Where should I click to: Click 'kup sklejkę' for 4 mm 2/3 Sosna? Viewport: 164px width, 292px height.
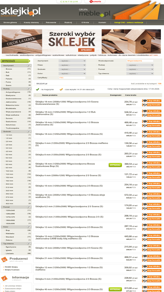click(152, 173)
